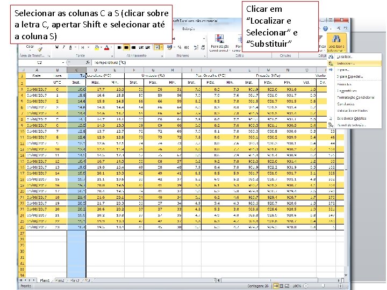This screenshot has height=290, width=387.
Task: Apply the yellow fill color bucket
Action: tap(97, 47)
